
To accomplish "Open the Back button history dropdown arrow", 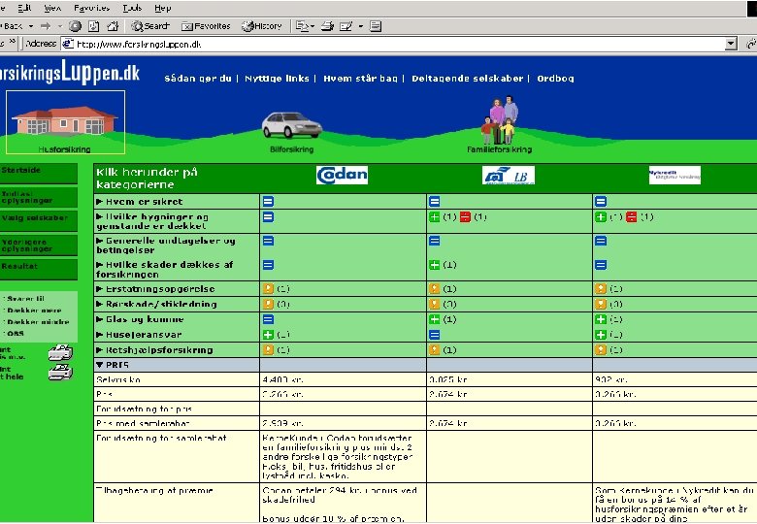I will tap(31, 26).
